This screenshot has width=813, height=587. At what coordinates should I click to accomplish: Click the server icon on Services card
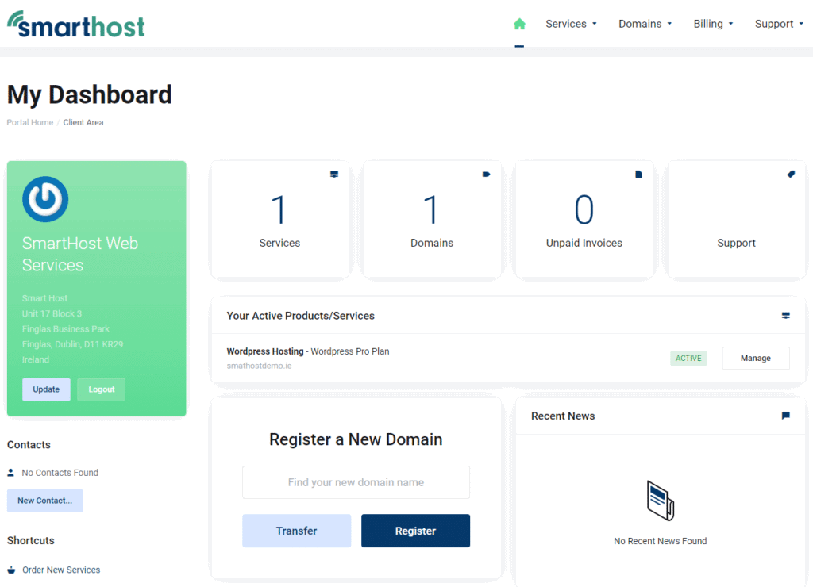[334, 175]
